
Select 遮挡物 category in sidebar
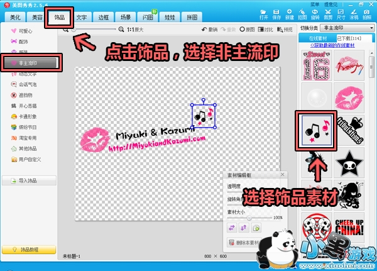21,95
